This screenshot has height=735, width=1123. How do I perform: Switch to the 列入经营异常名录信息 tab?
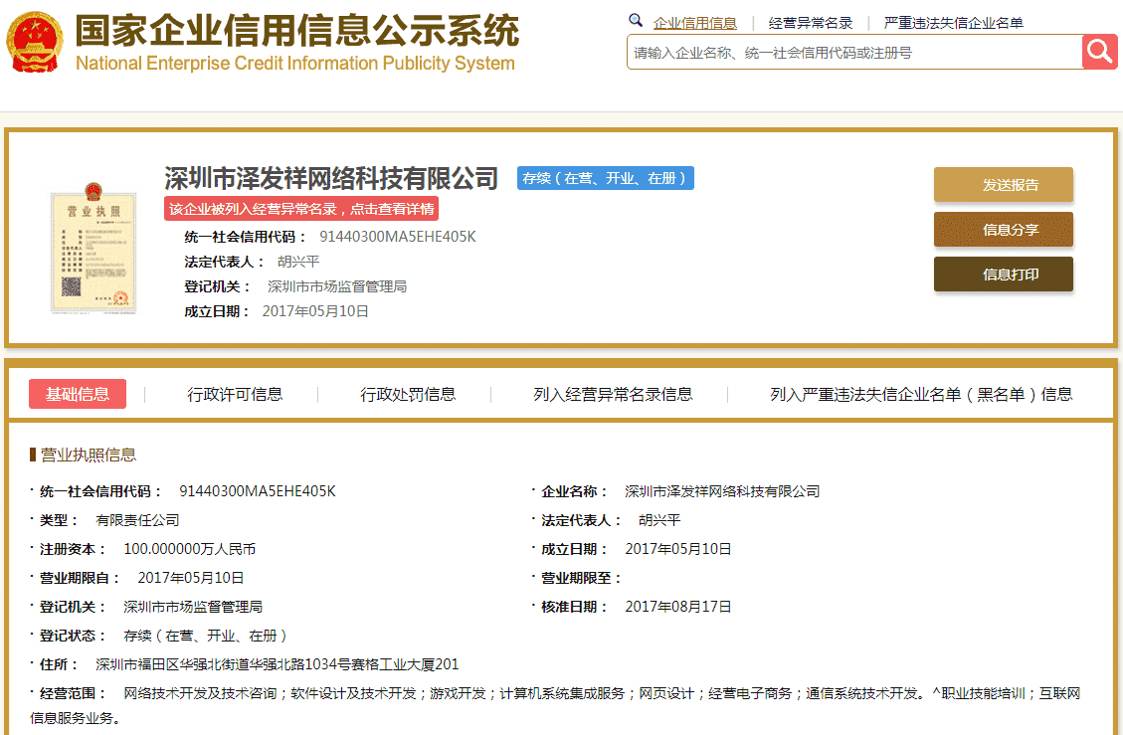613,394
